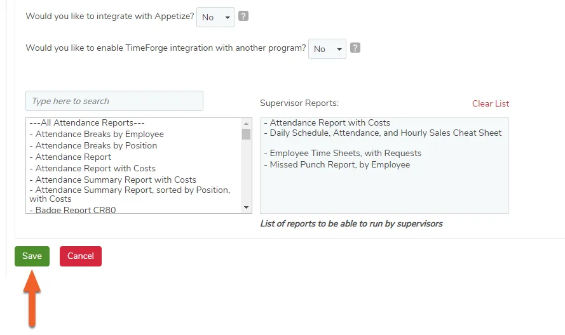
Task: Open the Appetize integration dropdown
Action: pyautogui.click(x=215, y=17)
